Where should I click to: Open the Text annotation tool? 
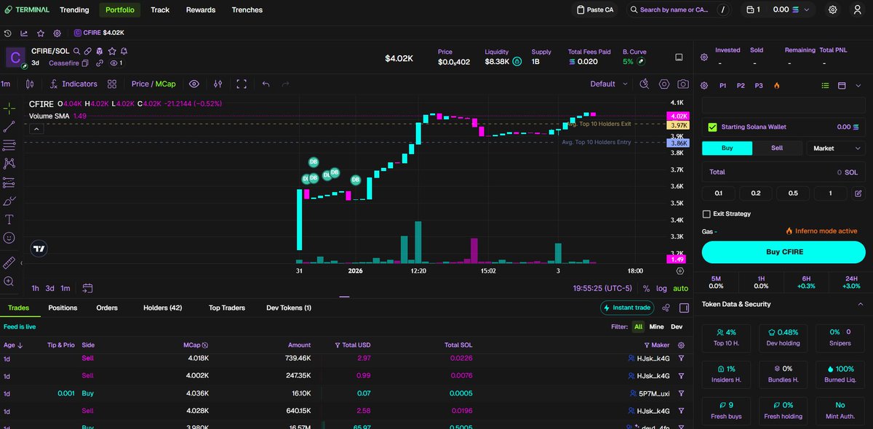[9, 220]
